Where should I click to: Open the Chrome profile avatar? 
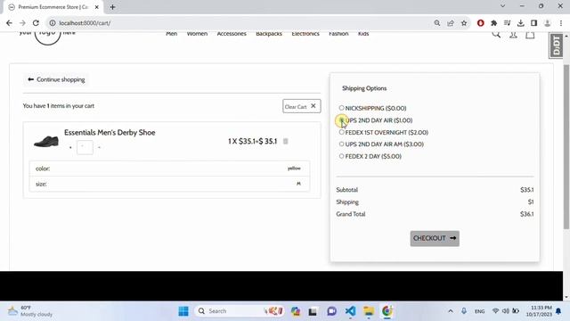pos(547,23)
